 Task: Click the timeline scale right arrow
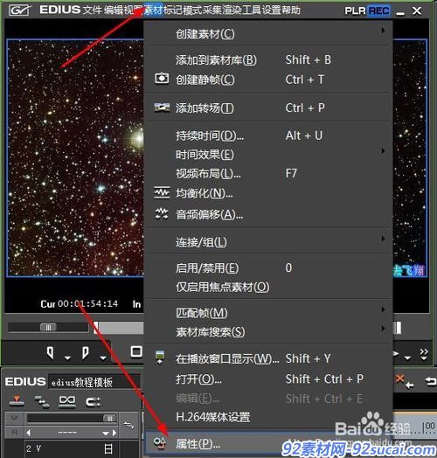114,433
